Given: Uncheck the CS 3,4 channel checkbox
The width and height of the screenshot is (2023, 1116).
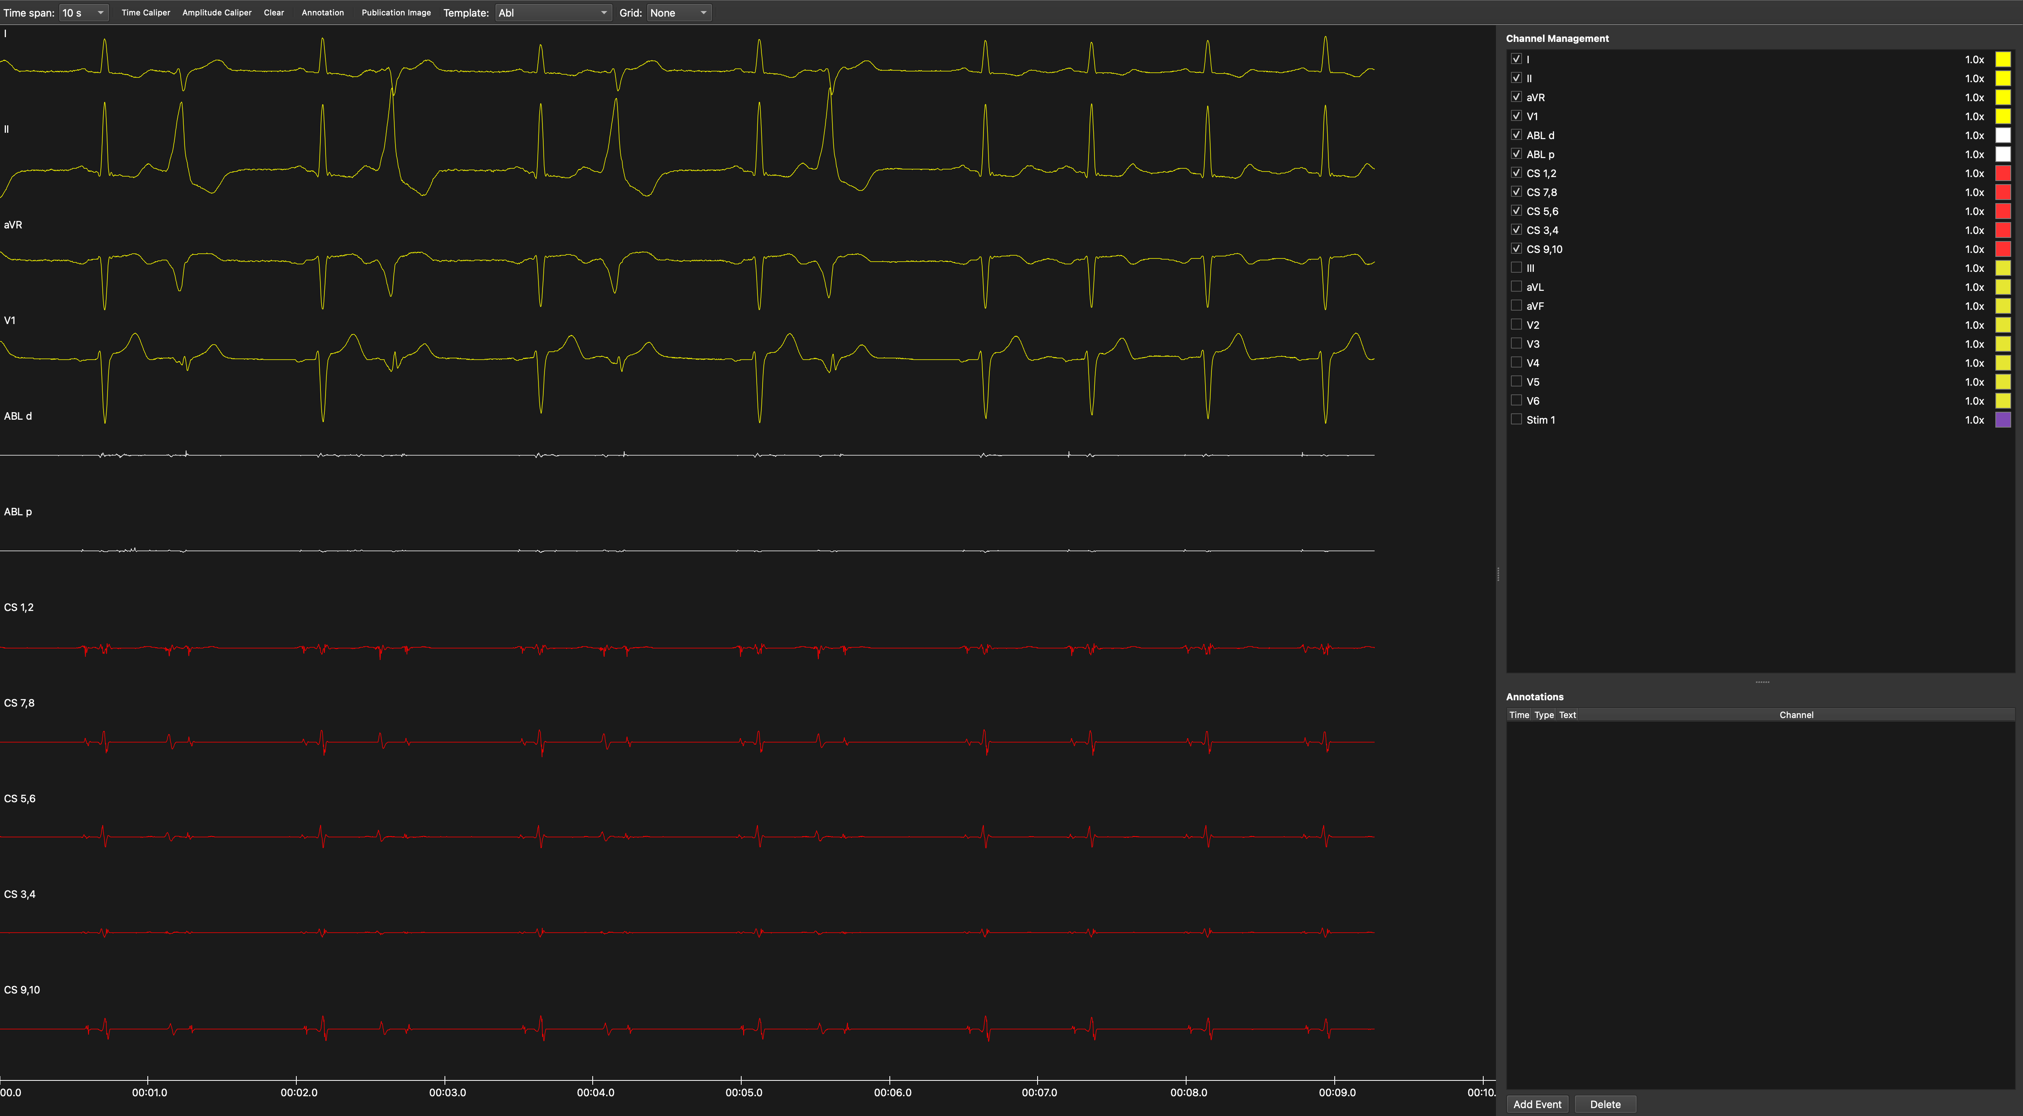Looking at the screenshot, I should point(1516,229).
